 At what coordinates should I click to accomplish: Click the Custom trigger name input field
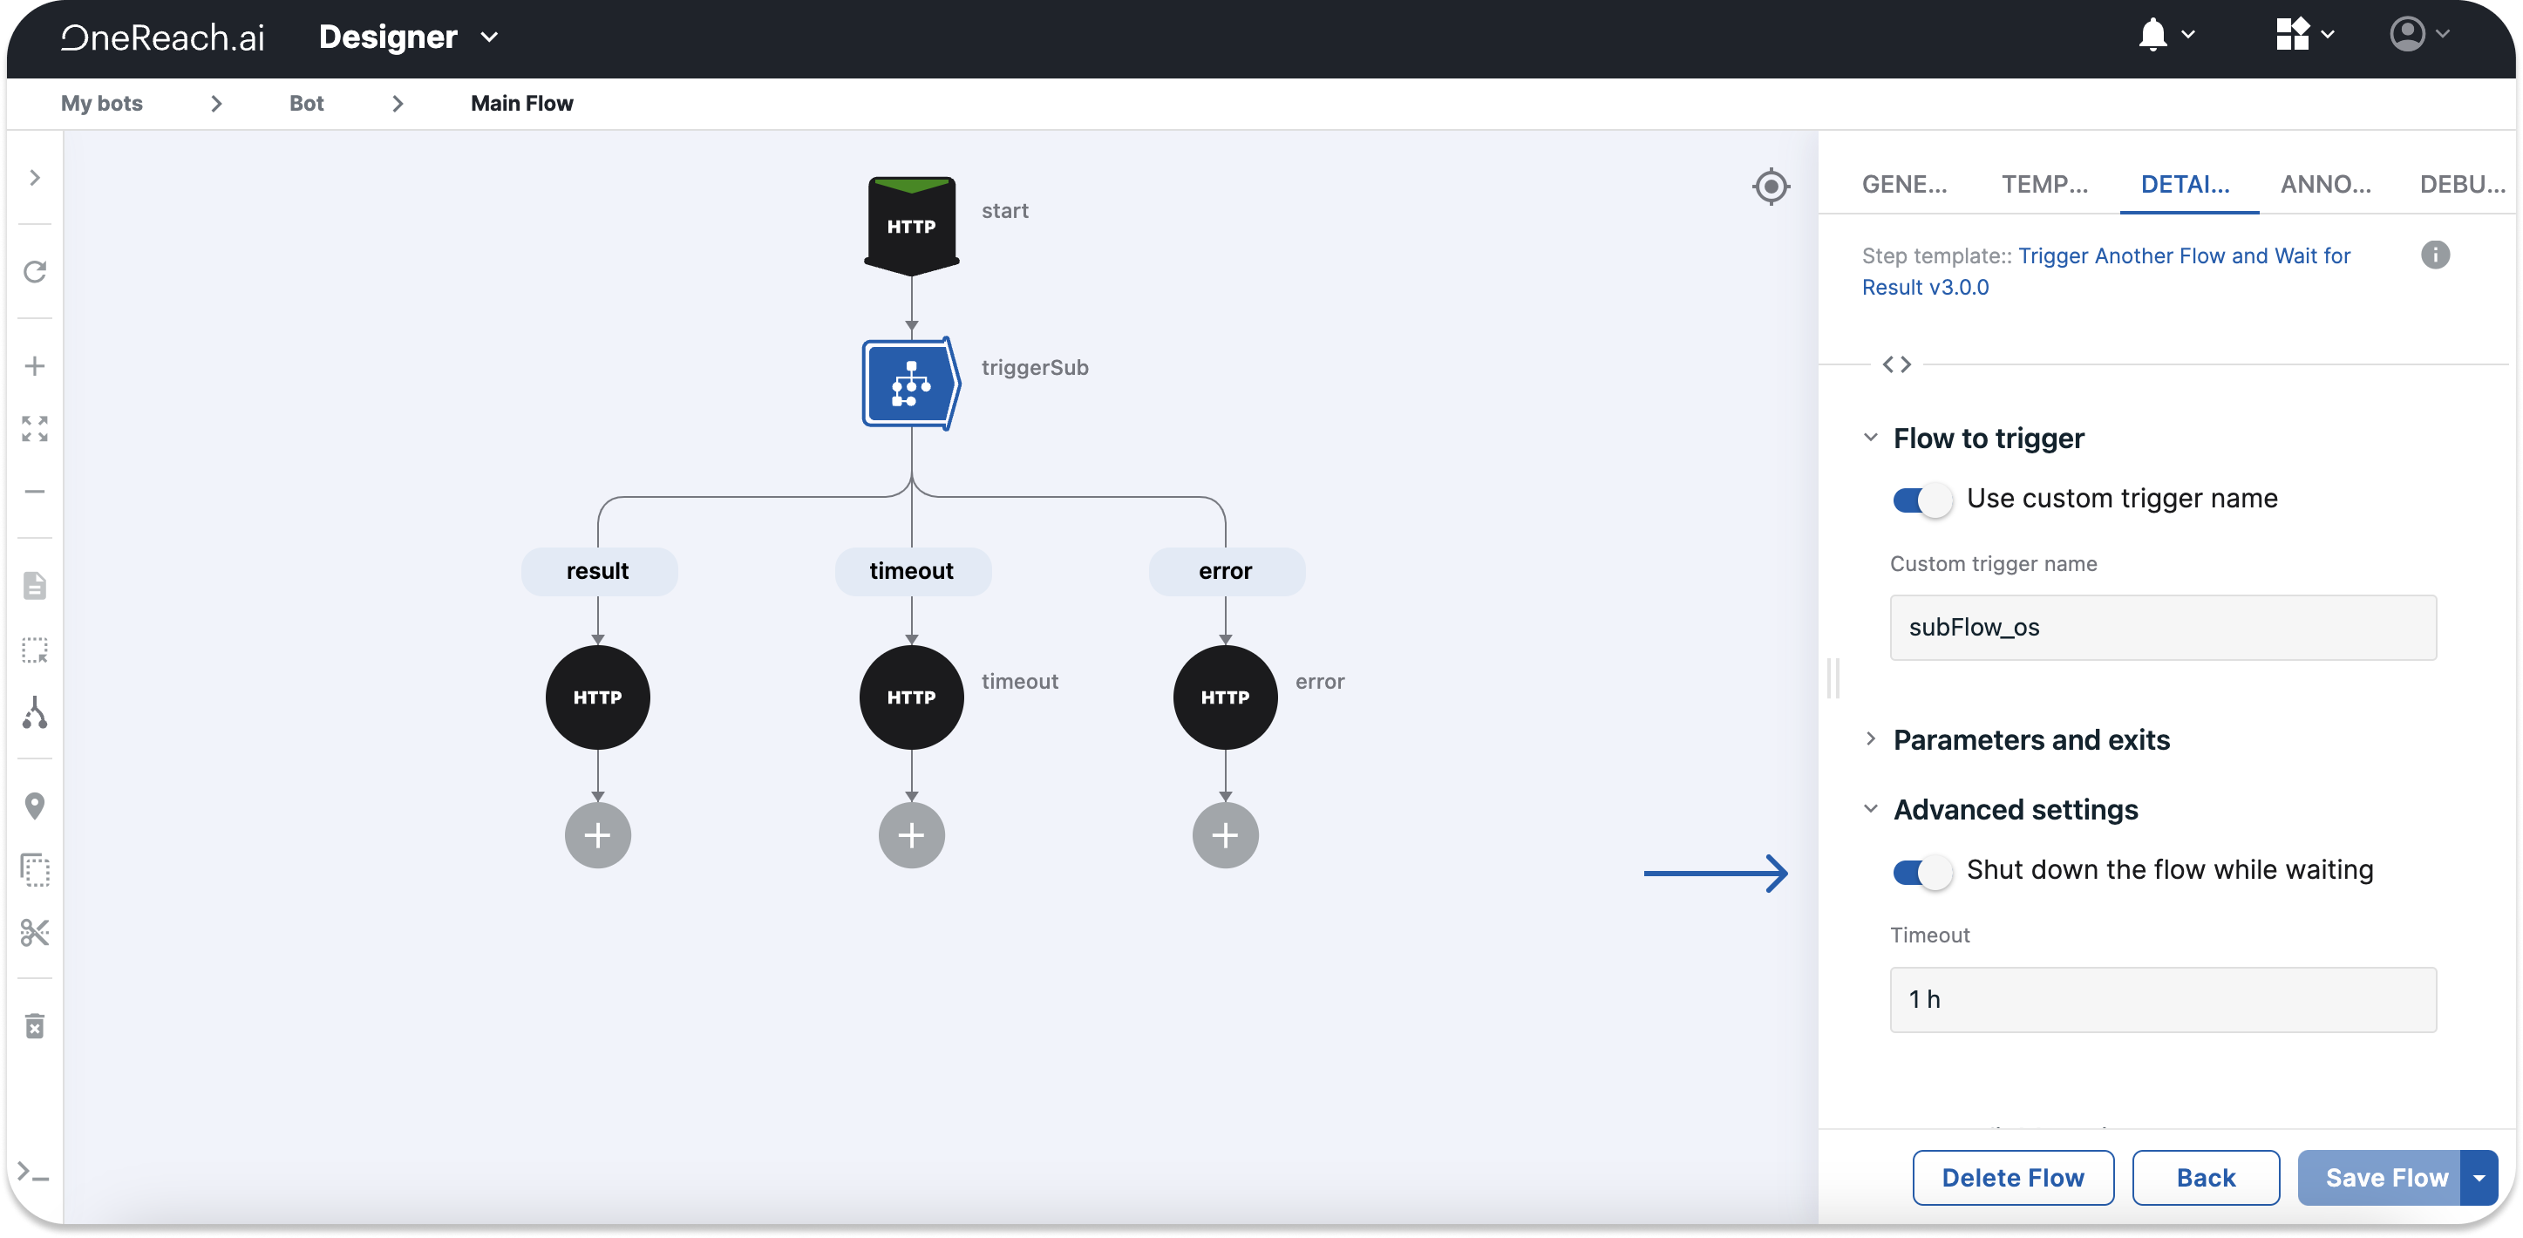2163,628
